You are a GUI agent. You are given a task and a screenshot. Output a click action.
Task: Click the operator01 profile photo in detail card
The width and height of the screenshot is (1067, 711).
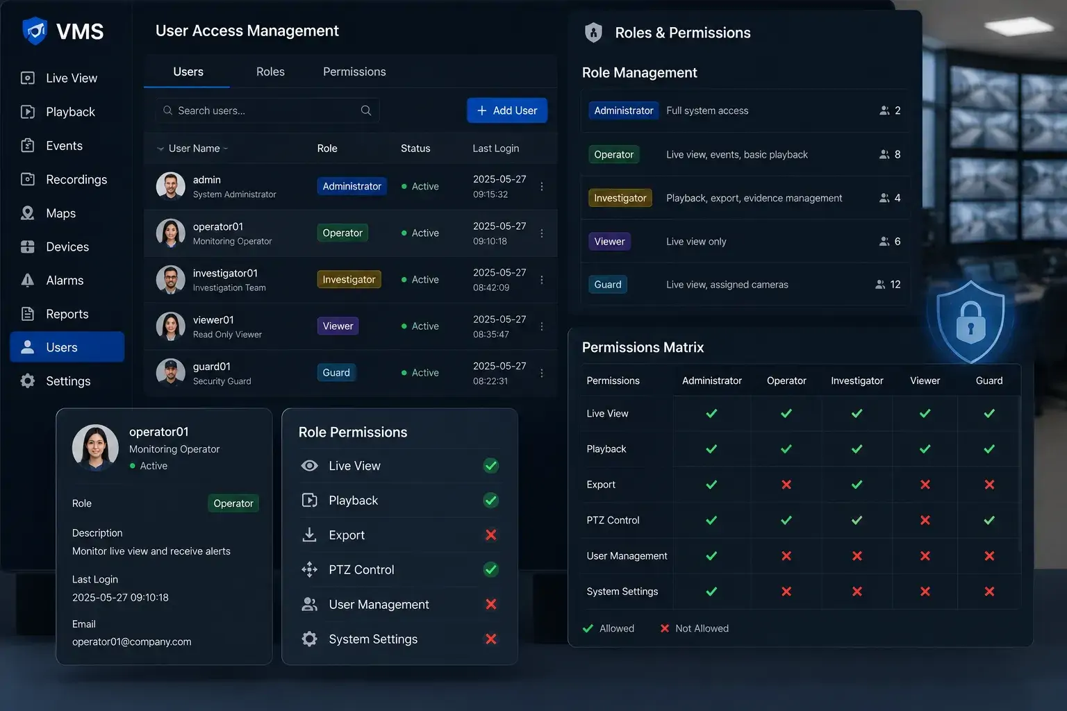pos(95,447)
